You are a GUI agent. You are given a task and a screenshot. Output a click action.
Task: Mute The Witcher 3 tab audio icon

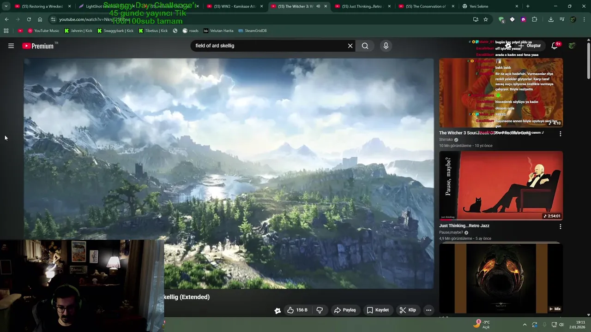(x=318, y=6)
